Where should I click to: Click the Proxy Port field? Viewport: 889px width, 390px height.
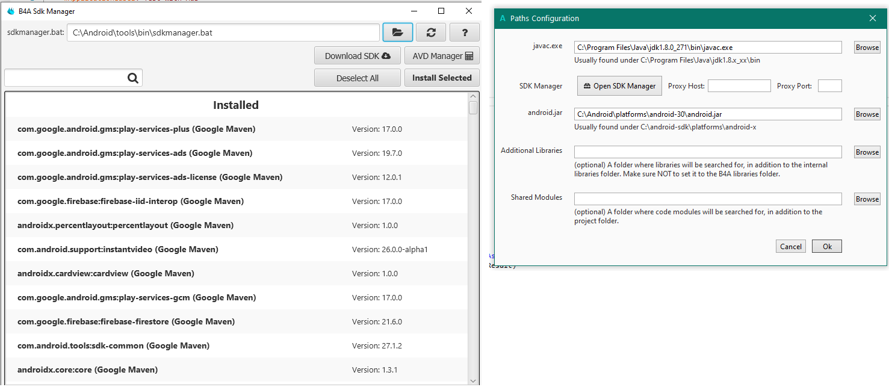(x=830, y=86)
